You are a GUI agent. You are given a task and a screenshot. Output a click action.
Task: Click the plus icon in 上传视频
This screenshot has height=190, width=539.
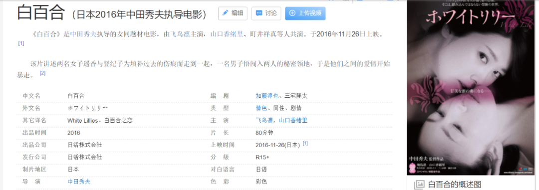[292, 13]
